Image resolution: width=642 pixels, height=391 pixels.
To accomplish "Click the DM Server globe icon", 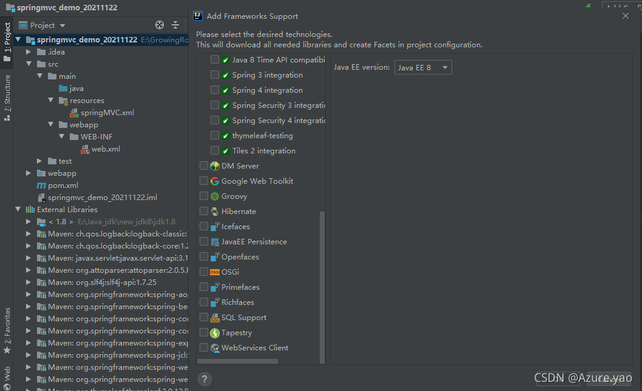I will click(215, 166).
